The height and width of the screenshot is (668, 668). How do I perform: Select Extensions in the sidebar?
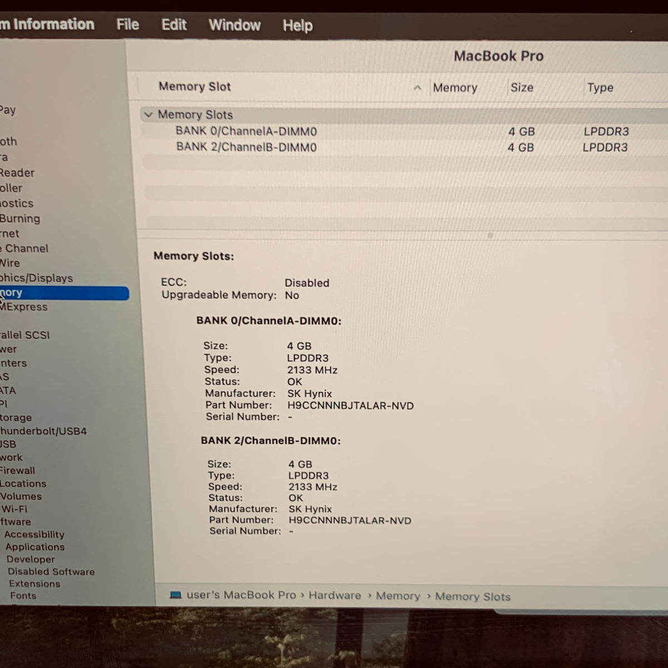tap(35, 584)
